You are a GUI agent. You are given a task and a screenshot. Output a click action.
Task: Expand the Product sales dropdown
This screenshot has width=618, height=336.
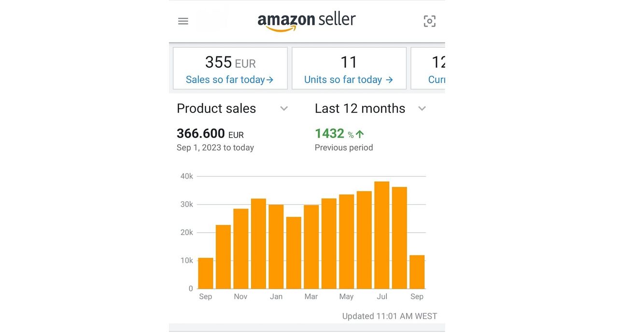[x=284, y=109]
